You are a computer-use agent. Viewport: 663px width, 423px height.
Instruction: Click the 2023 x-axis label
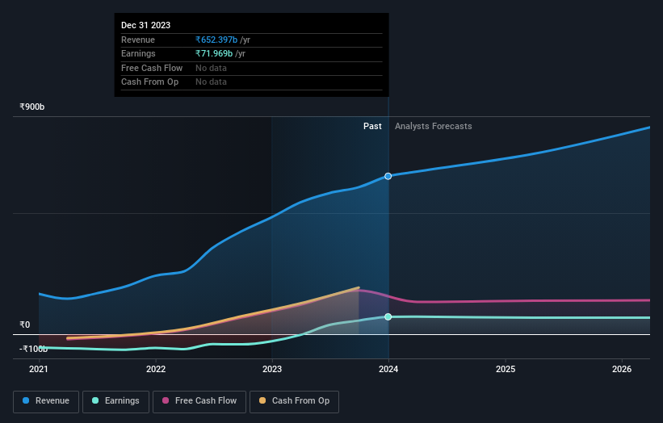pos(272,369)
